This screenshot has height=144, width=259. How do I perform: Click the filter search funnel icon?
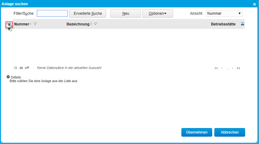[x=10, y=25]
